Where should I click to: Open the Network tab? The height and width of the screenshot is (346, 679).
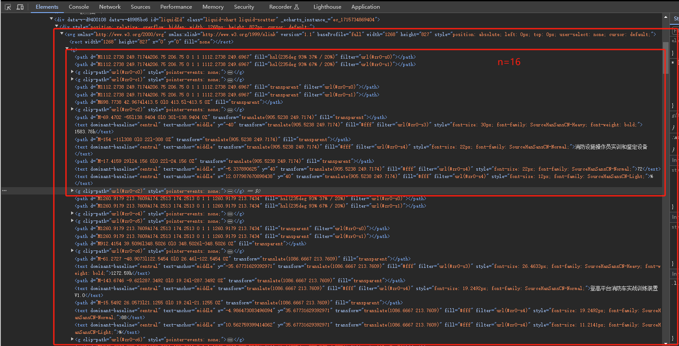[x=110, y=7]
